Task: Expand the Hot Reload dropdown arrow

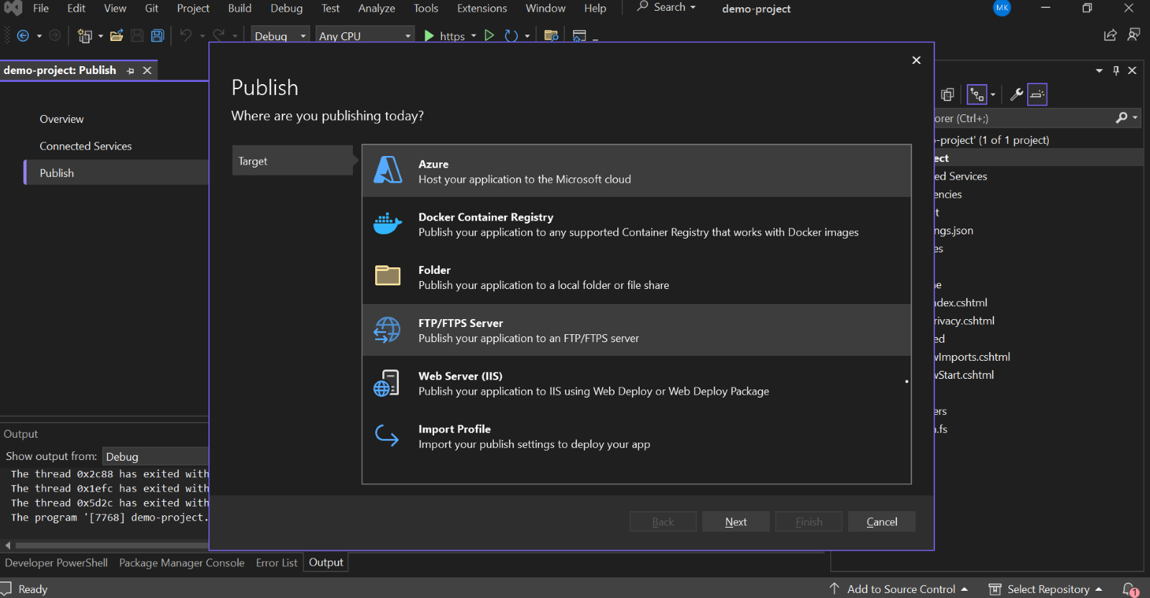Action: point(528,35)
